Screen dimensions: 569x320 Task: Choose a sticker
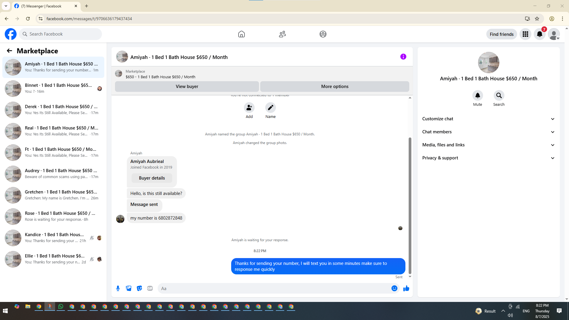click(139, 288)
